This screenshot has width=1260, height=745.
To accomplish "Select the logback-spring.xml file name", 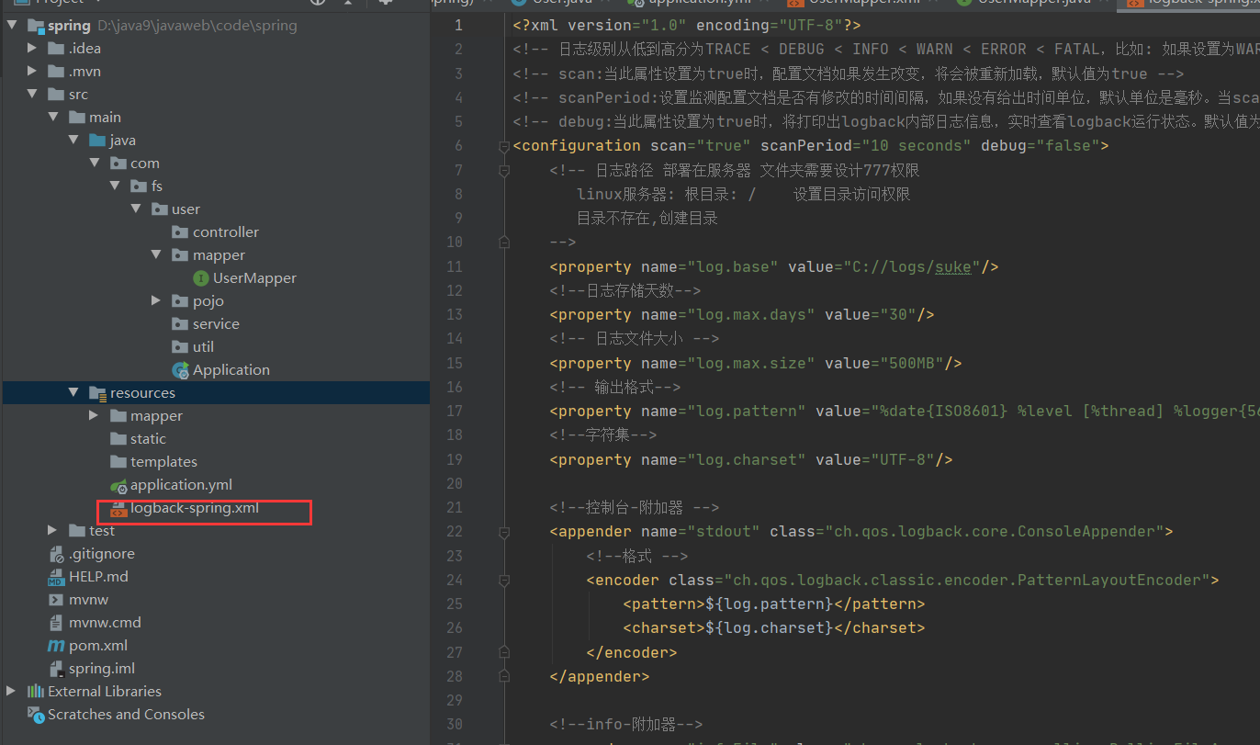I will [x=195, y=508].
